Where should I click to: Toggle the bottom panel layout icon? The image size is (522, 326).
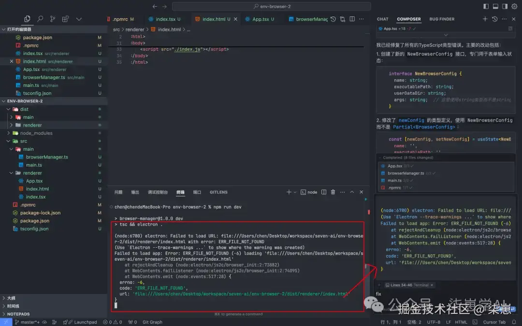coord(495,6)
